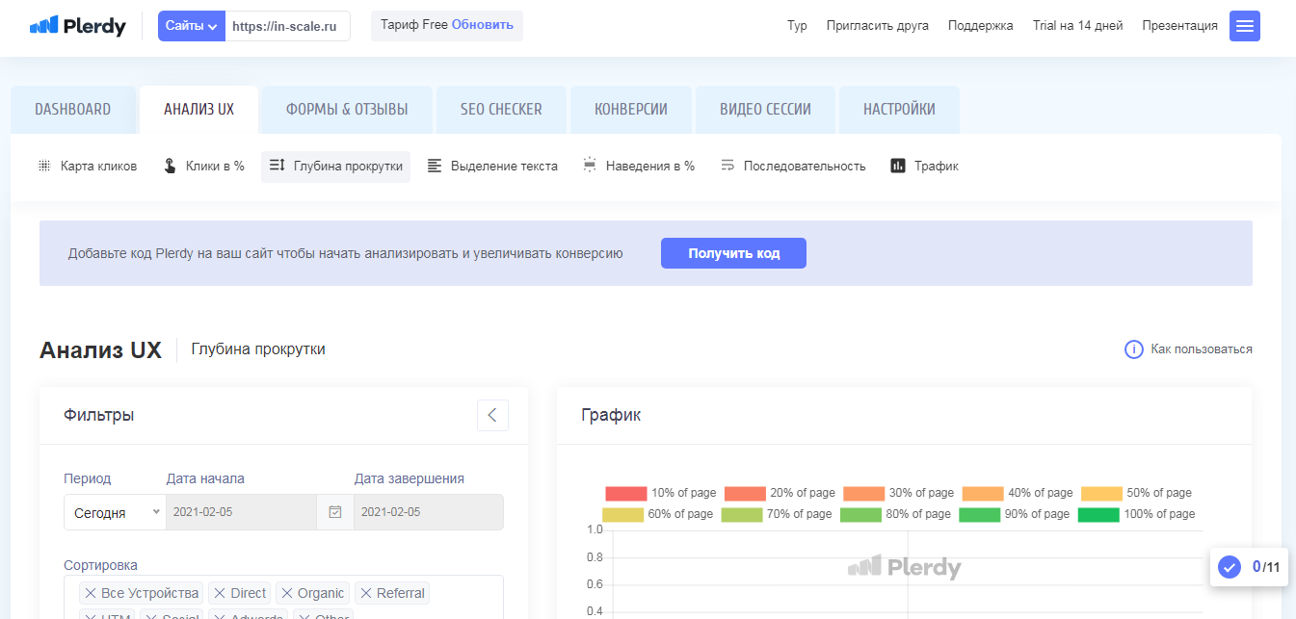1296x619 pixels.
Task: Toggle 50% of page legend swatch
Action: click(1101, 493)
